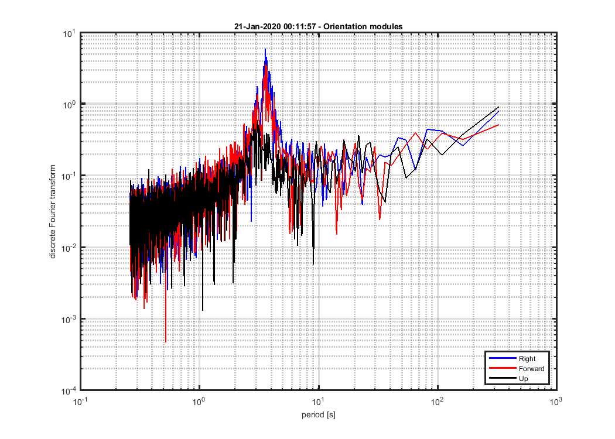Click the plot title '21-Jan-2020 00:11:57 - Orientation modules'

pyautogui.click(x=318, y=27)
